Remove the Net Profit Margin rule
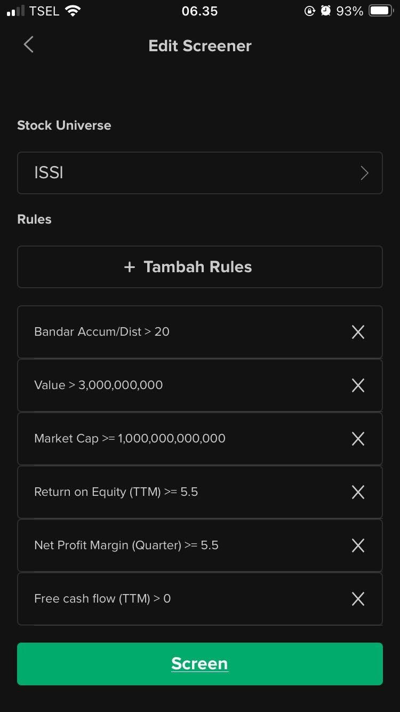The image size is (400, 712). pyautogui.click(x=358, y=545)
